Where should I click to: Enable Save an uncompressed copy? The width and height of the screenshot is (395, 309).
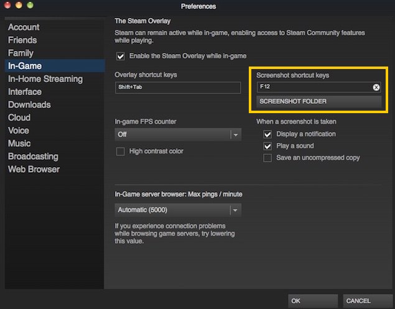(x=267, y=158)
